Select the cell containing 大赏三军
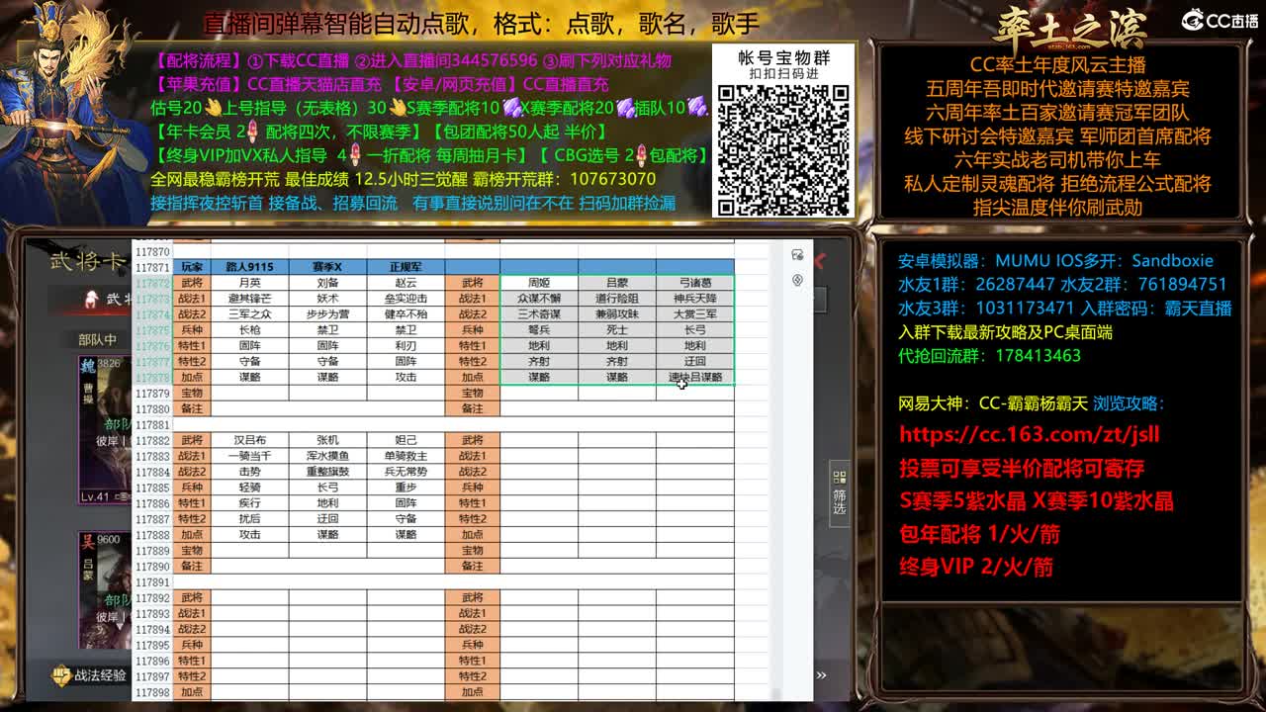This screenshot has height=712, width=1266. (x=695, y=314)
